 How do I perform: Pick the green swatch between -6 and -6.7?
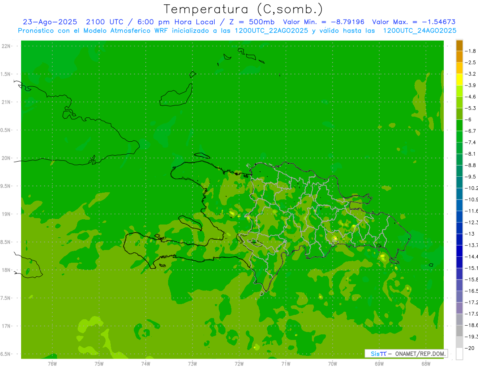click(x=459, y=125)
